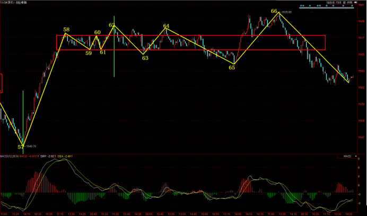The width and height of the screenshot is (367, 216).
Task: Open the MACD indicator dropdown
Action: (348, 156)
